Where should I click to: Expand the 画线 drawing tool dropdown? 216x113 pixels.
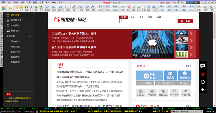(x=77, y=6)
